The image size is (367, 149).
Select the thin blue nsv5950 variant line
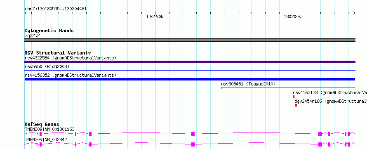point(190,70)
